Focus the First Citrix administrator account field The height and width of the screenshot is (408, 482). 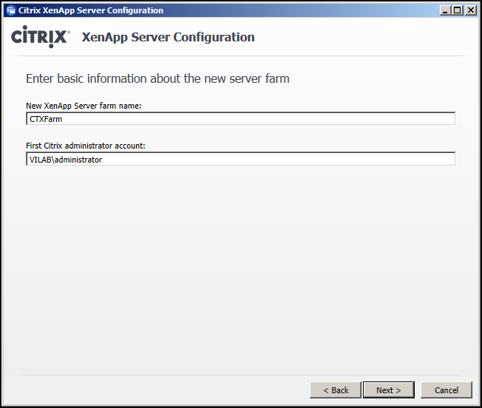(240, 159)
